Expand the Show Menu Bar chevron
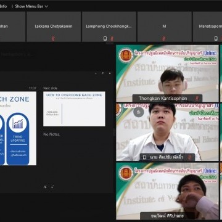The image size is (222, 222). click(46, 6)
